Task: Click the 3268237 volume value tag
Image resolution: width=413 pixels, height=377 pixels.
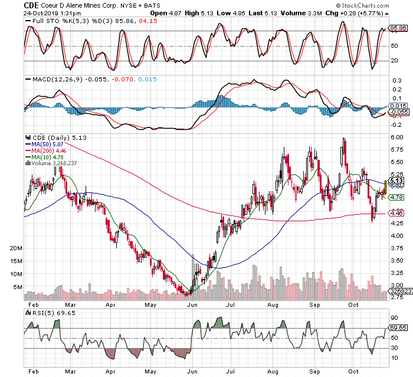Action: pyautogui.click(x=401, y=291)
